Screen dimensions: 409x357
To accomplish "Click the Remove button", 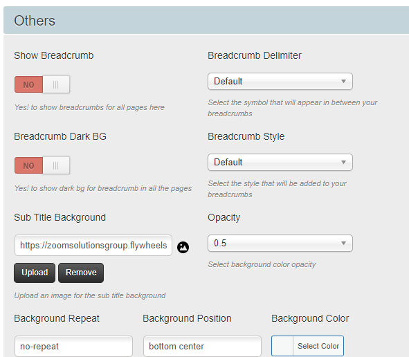I will pos(81,273).
